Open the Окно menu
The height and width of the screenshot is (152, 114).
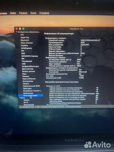click(33, 13)
